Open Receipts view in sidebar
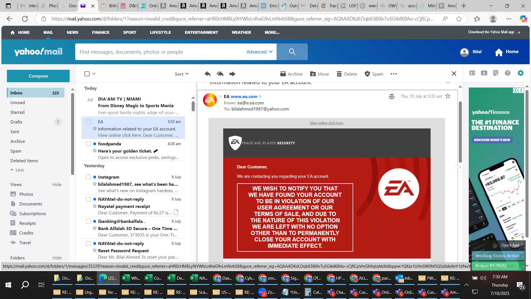531x299 pixels. pos(27,223)
